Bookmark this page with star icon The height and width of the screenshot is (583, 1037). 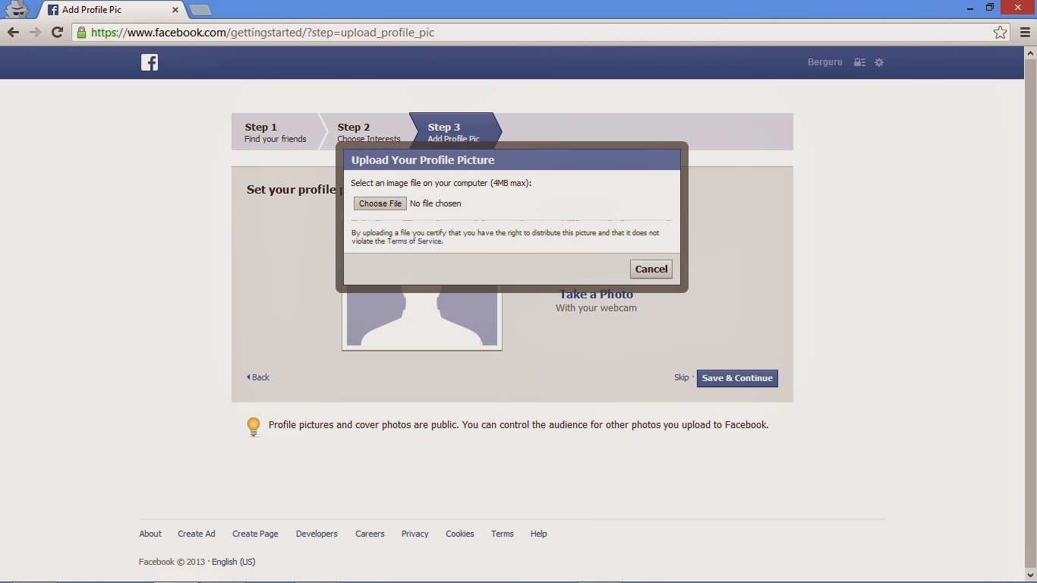click(1000, 32)
